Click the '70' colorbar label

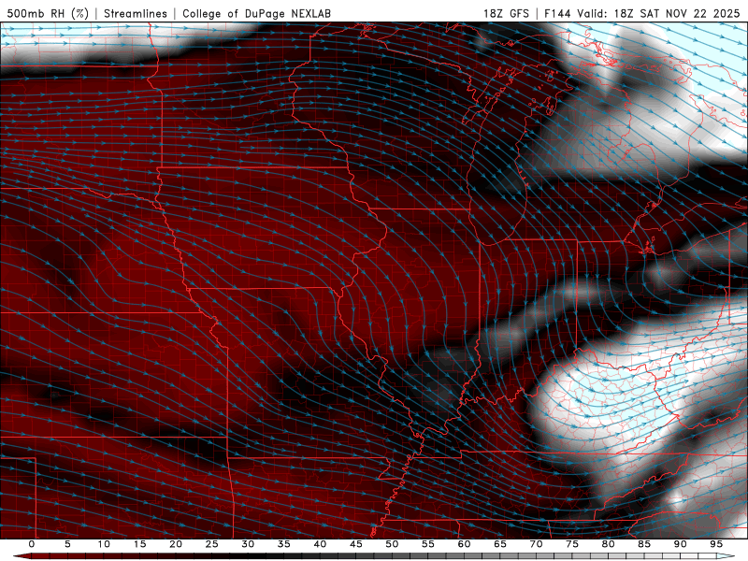pos(536,544)
